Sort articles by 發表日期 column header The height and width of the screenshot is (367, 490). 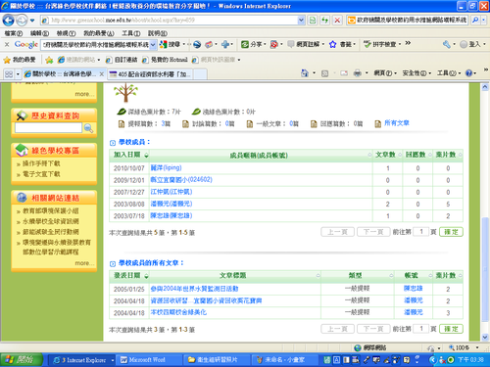pos(129,276)
